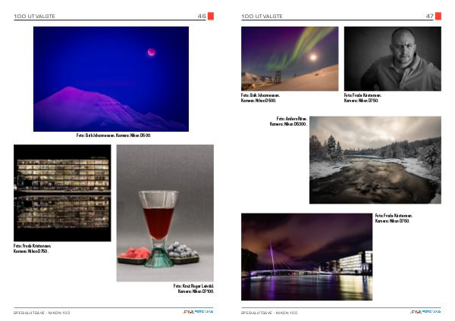Viewport: 455px width, 321px height.
Task: Click page number 47
Action: coord(429,16)
